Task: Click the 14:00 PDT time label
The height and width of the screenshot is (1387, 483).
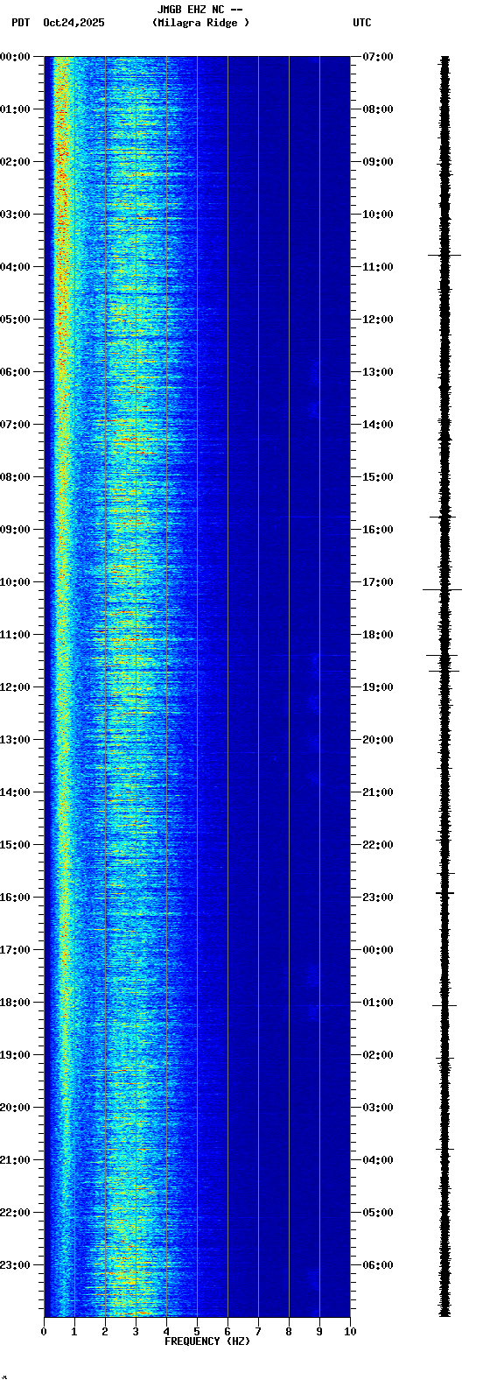Action: [x=15, y=792]
